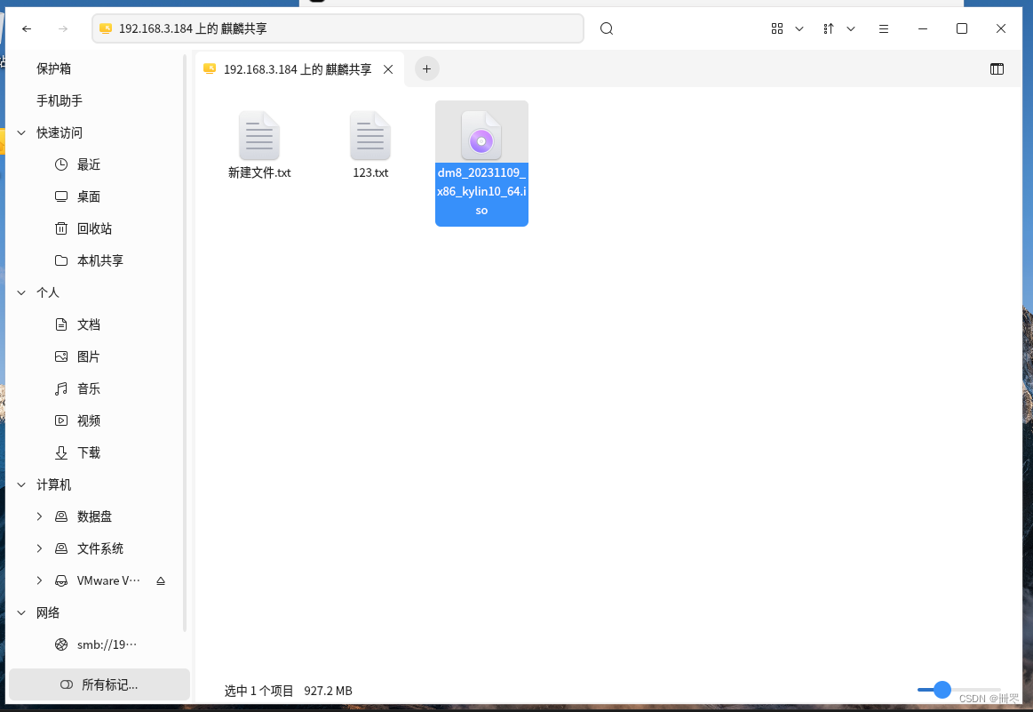The image size is (1033, 712).
Task: Click the 选中 1 个项目 status text
Action: pyautogui.click(x=258, y=691)
